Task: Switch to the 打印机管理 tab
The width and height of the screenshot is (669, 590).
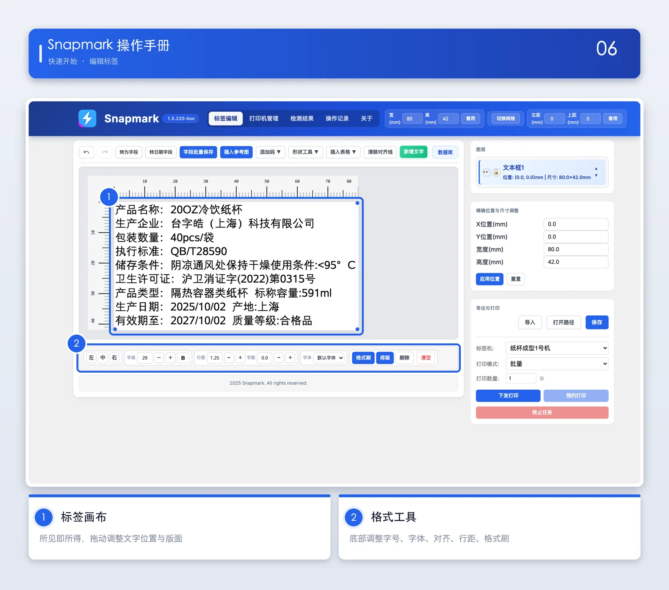Action: click(x=264, y=119)
